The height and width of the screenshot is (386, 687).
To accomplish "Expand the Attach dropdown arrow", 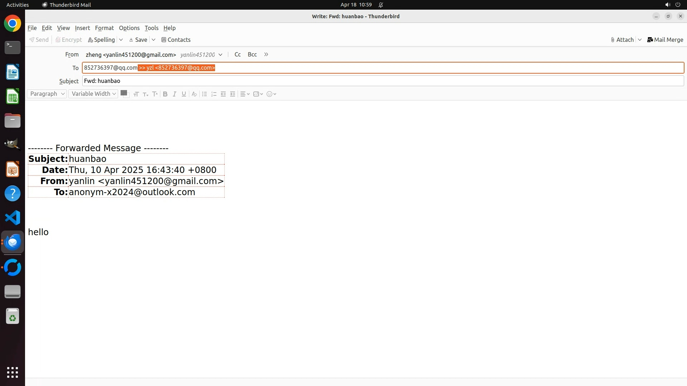I will coord(640,40).
